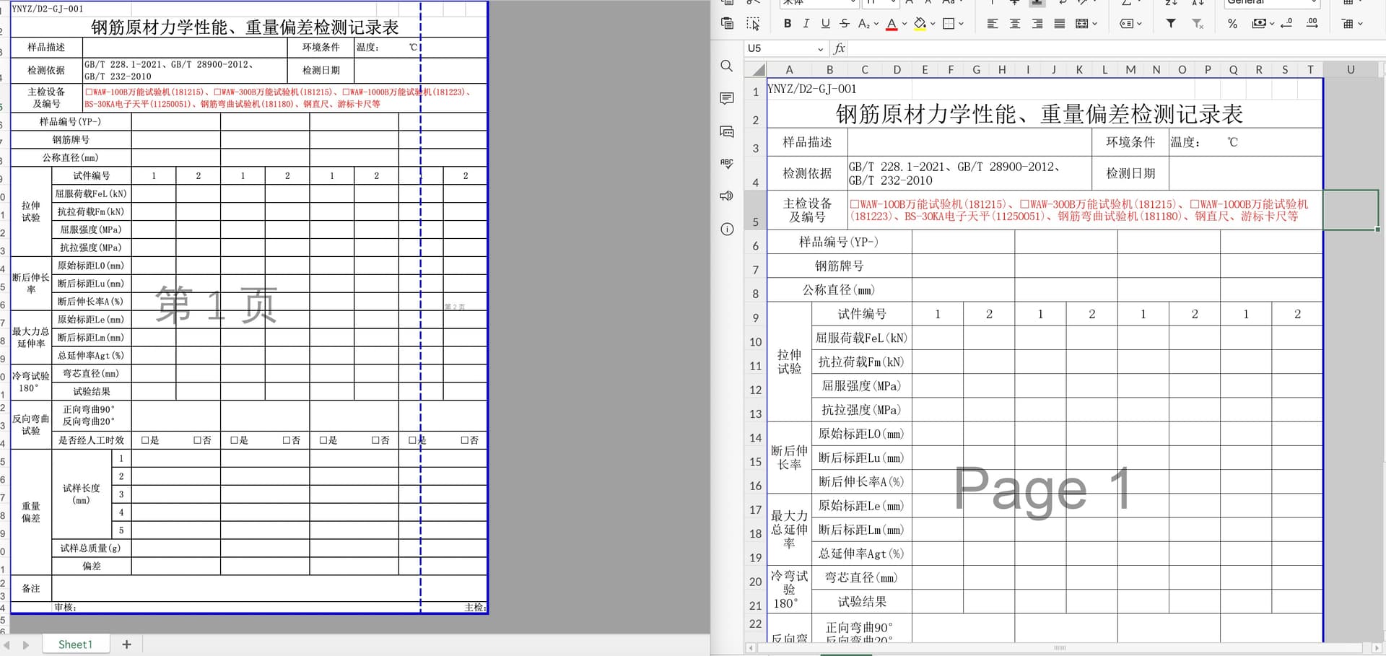Click the Clear filter icon
This screenshot has height=656, width=1386.
(1198, 24)
